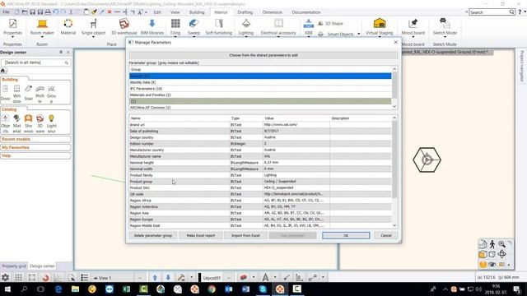Switch to the Edit ribbon tab
This screenshot has width=527, height=296.
tap(157, 12)
